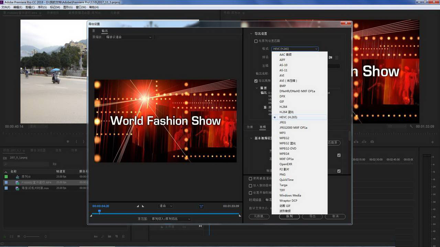Toggle 设置开始时间码 checkbox
Image resolution: width=440 pixels, height=247 pixels.
[x=251, y=192]
